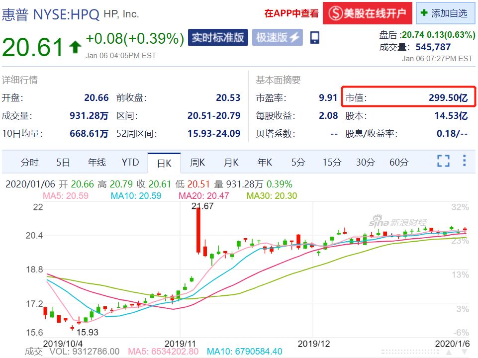Screen dimensions: 478x358
Task: Select 实时标准版 mode button
Action: pos(218,37)
